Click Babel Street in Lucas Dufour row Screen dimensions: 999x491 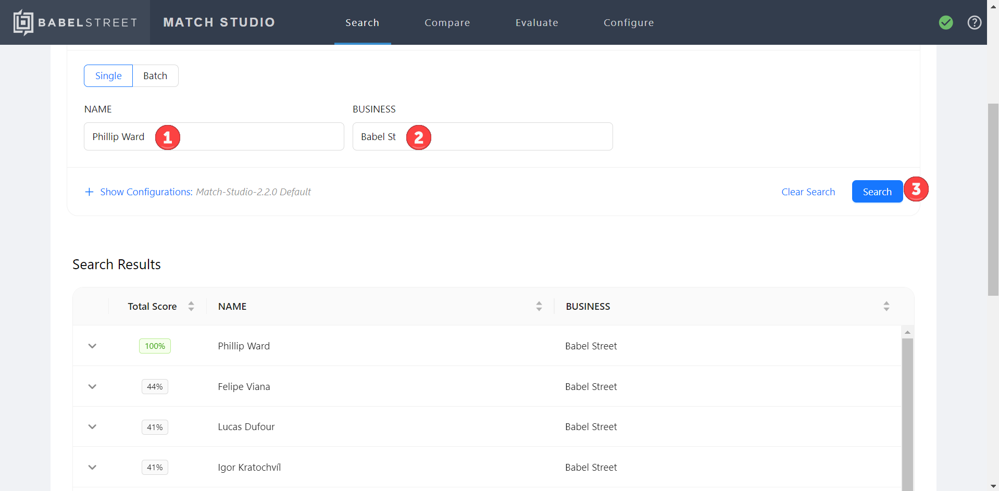click(591, 426)
